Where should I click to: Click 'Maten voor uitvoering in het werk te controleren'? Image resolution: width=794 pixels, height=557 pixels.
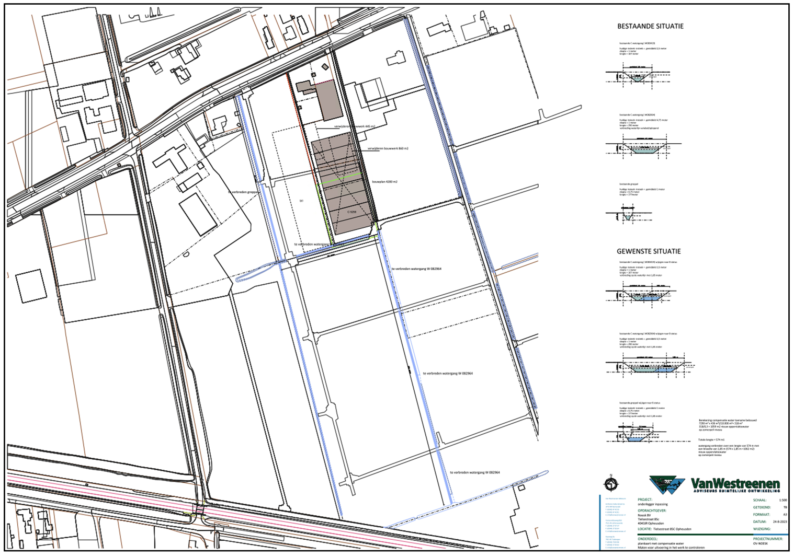(x=671, y=548)
